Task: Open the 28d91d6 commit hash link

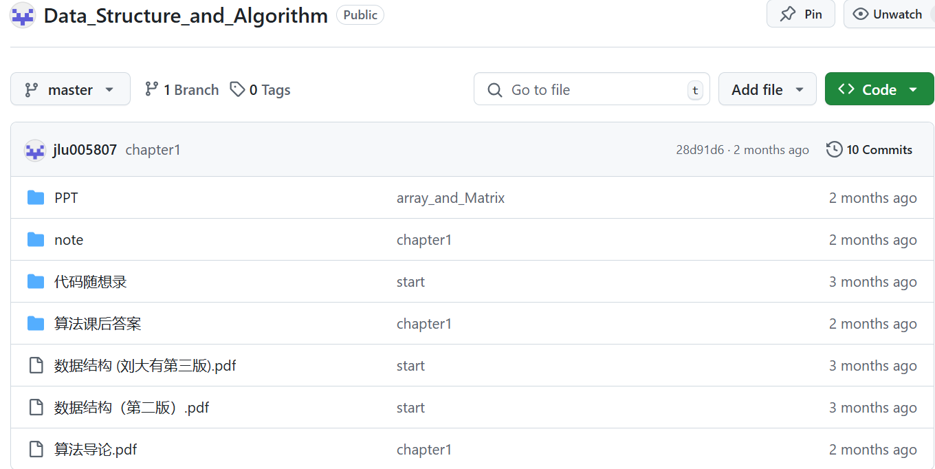Action: coord(700,150)
